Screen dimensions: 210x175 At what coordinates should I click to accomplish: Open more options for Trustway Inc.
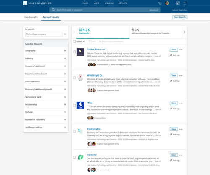tap(181, 129)
